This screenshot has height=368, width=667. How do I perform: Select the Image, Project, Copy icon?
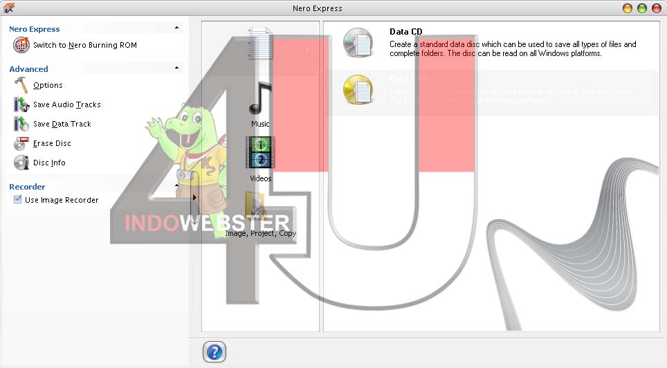click(255, 206)
